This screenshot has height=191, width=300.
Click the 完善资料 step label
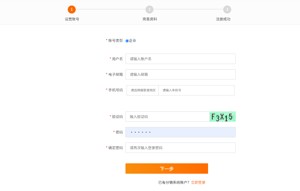point(150,19)
